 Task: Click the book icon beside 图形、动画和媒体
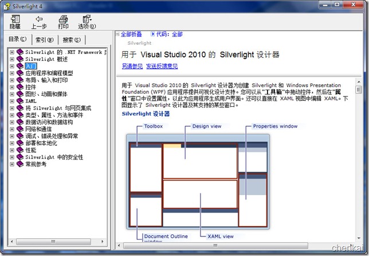(20, 94)
